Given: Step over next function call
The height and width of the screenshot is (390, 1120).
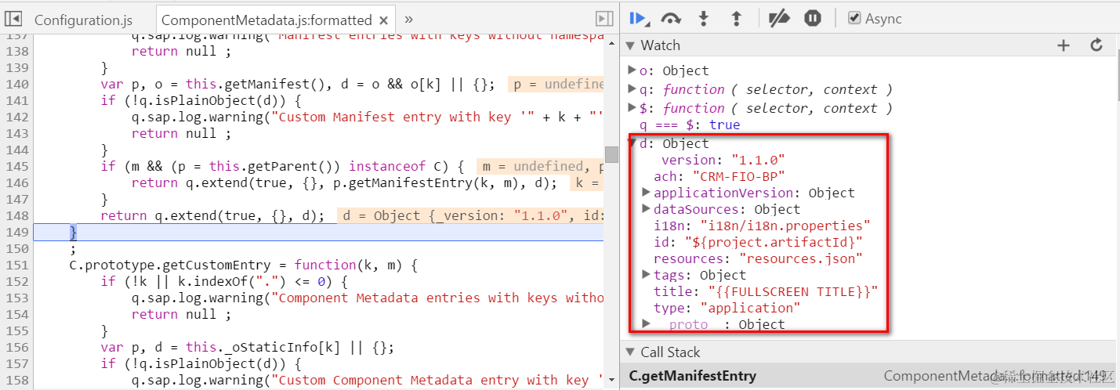Looking at the screenshot, I should (x=671, y=19).
